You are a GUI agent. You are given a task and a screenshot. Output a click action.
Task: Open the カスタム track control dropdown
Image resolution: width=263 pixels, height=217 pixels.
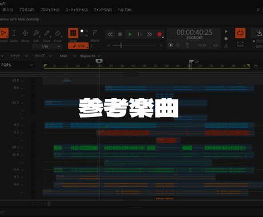pyautogui.click(x=17, y=65)
